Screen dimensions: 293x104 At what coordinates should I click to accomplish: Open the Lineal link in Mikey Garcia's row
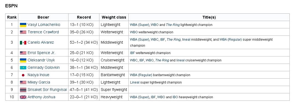[135, 82]
